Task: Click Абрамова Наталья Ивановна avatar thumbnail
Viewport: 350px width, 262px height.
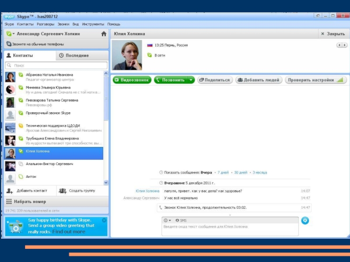Action: click(10, 77)
